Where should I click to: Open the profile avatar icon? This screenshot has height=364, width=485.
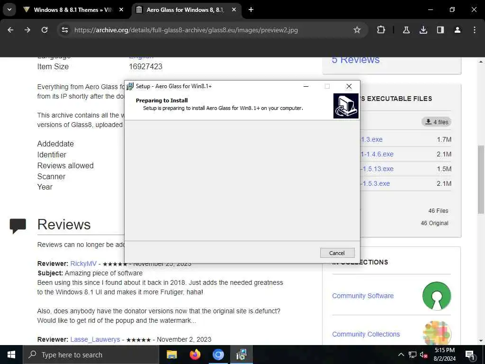458,30
